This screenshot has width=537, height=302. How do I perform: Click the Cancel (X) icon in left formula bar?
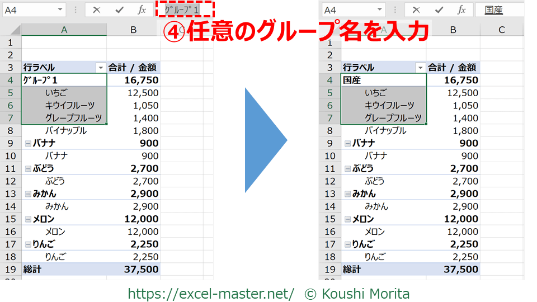point(96,10)
